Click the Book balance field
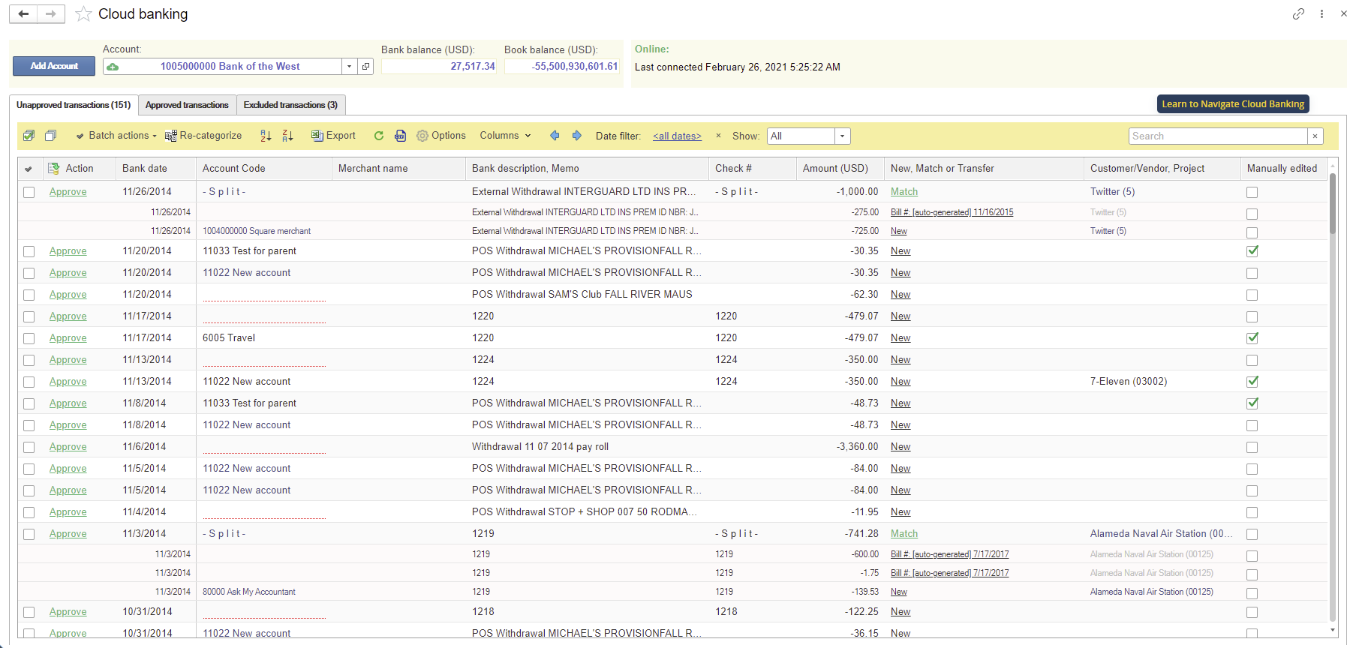1347x648 pixels. (x=562, y=66)
